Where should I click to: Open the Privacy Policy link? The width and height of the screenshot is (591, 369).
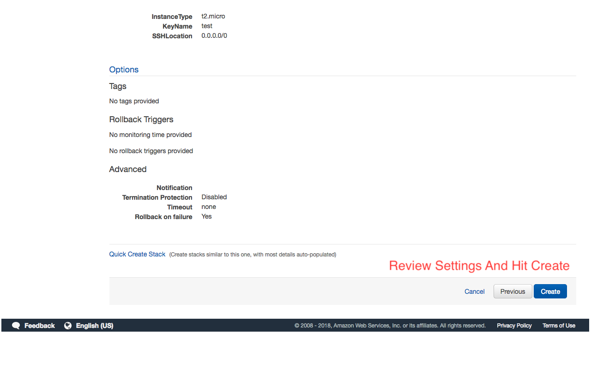pyautogui.click(x=514, y=326)
